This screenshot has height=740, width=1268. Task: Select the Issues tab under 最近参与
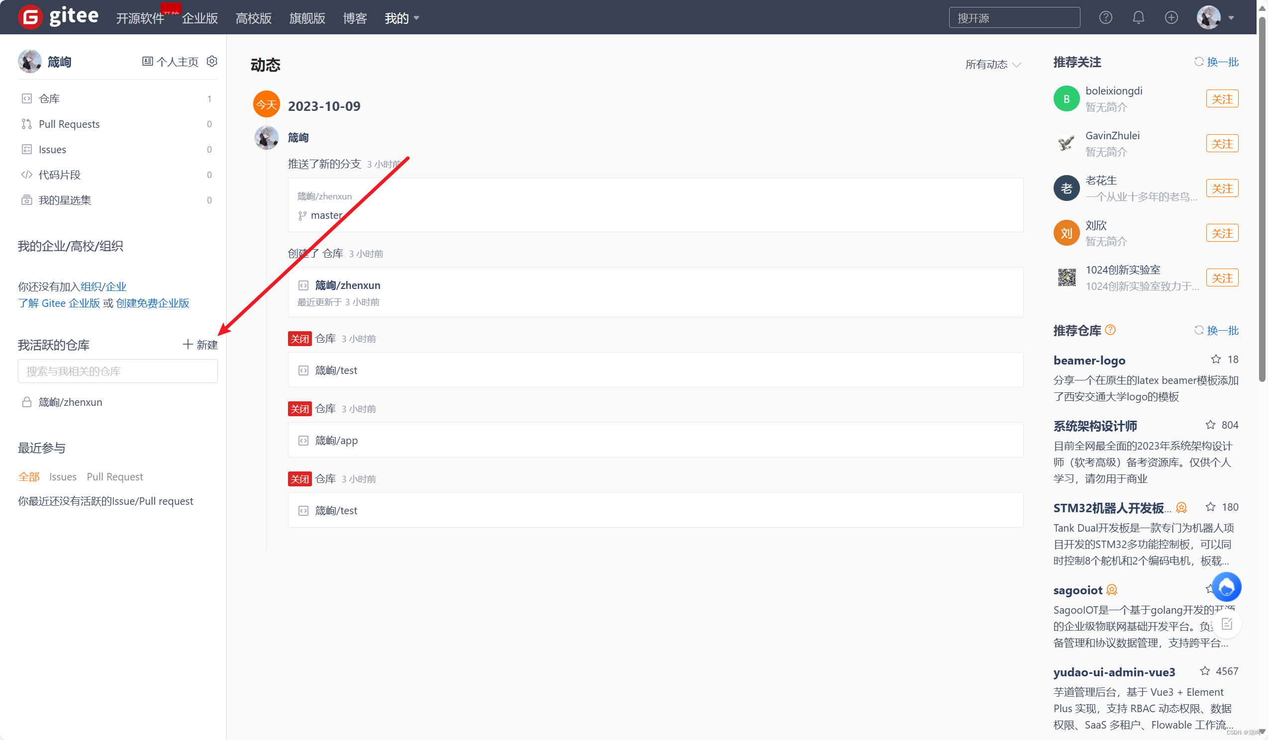pos(63,476)
